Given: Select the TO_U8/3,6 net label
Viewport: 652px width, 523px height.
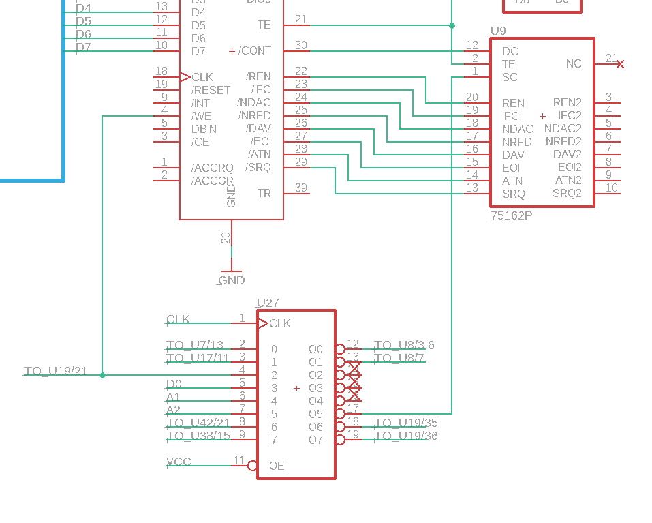Looking at the screenshot, I should pos(404,346).
